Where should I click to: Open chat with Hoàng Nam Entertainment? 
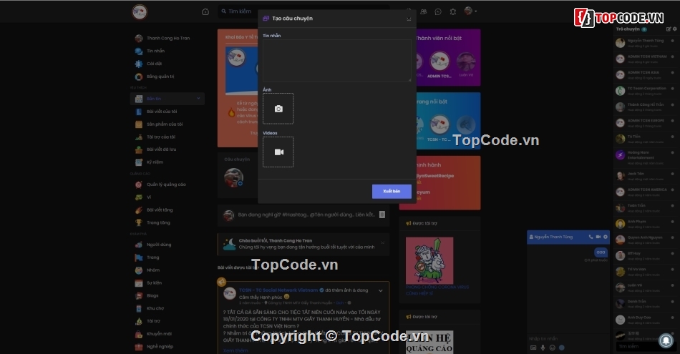pyautogui.click(x=646, y=157)
